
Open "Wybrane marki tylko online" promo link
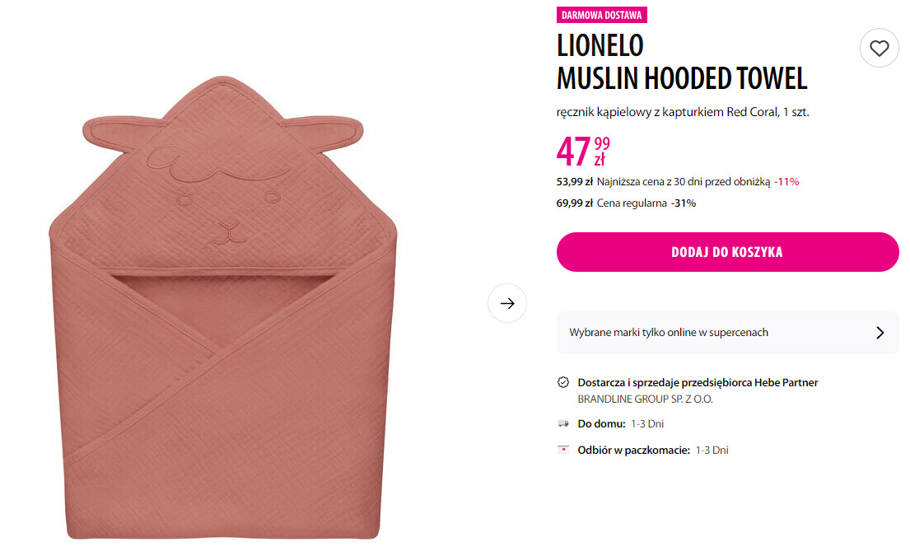(669, 333)
